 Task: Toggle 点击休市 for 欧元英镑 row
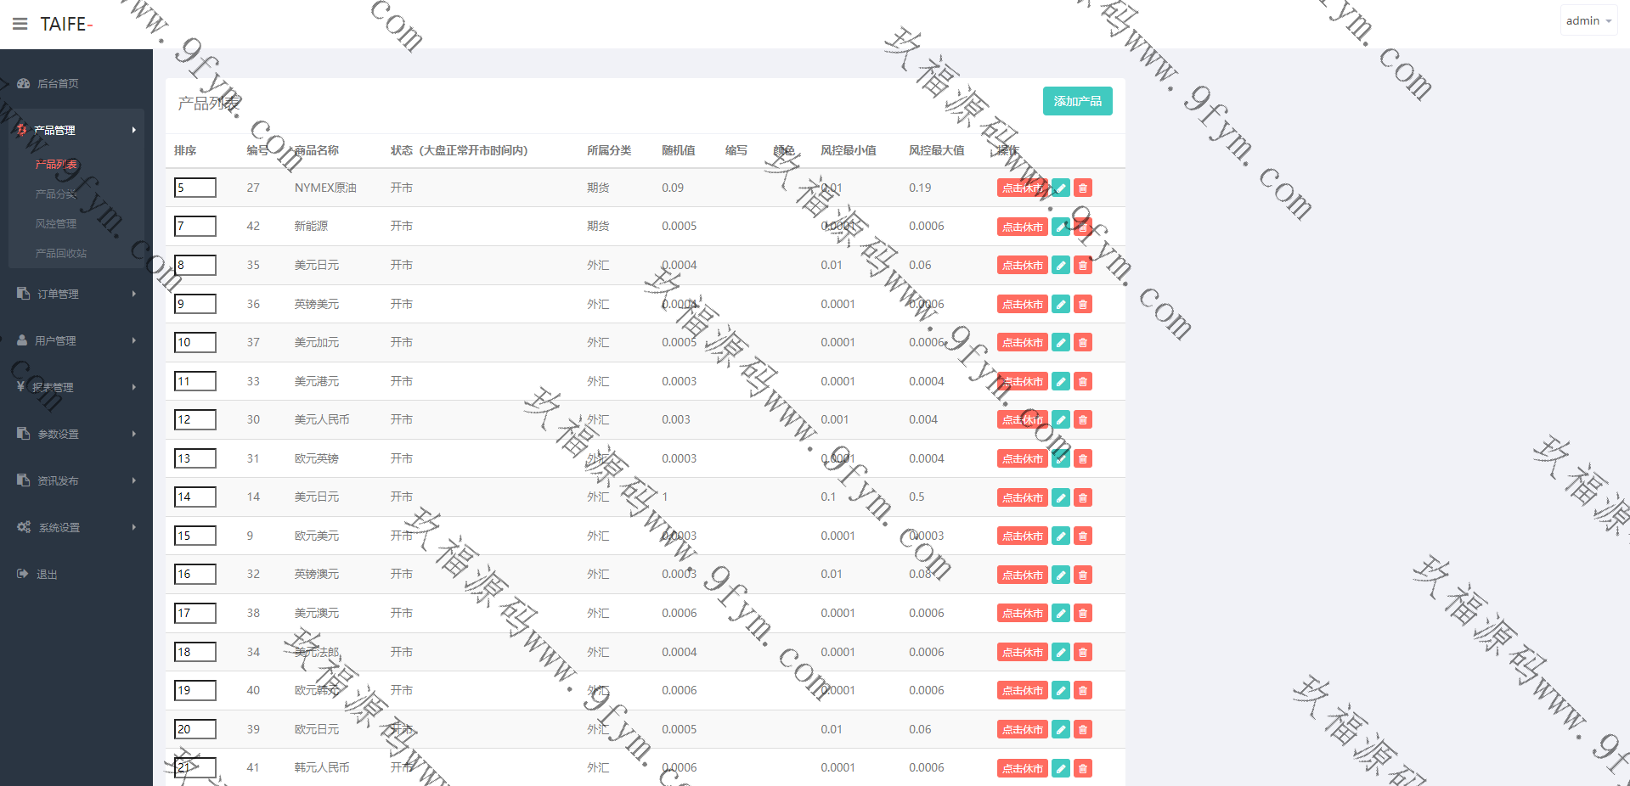[1022, 459]
